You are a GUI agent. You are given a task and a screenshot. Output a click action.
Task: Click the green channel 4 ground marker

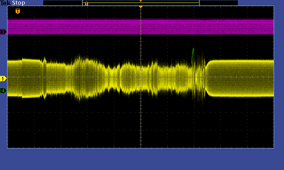click(3, 91)
